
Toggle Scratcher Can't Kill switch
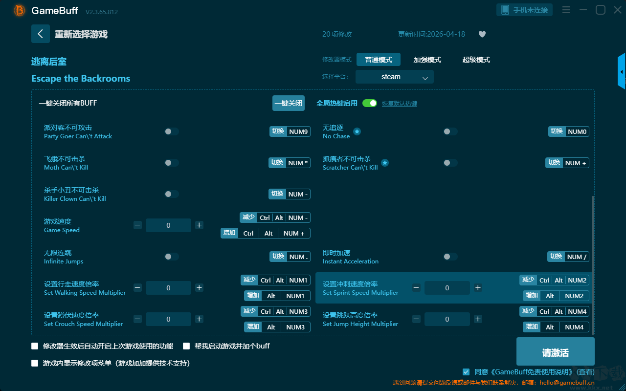[450, 163]
